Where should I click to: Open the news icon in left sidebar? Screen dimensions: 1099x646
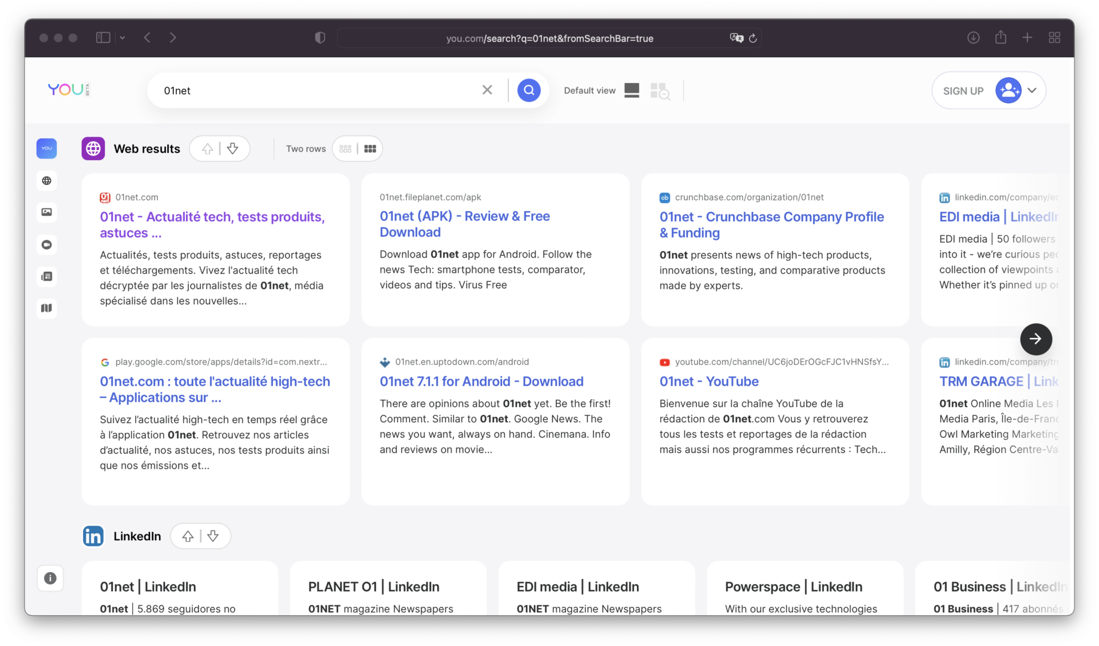point(47,276)
